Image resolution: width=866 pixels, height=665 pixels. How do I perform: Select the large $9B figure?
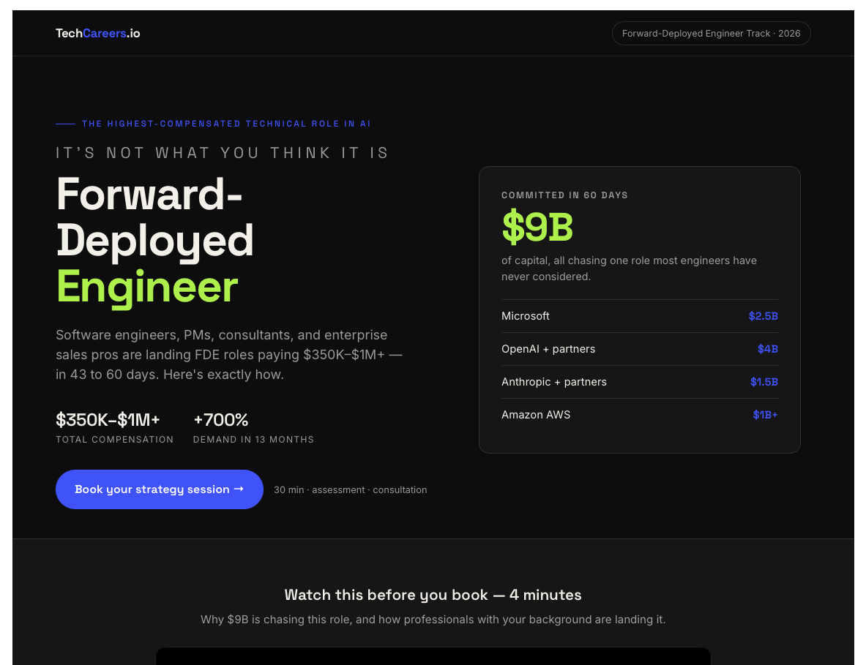537,227
